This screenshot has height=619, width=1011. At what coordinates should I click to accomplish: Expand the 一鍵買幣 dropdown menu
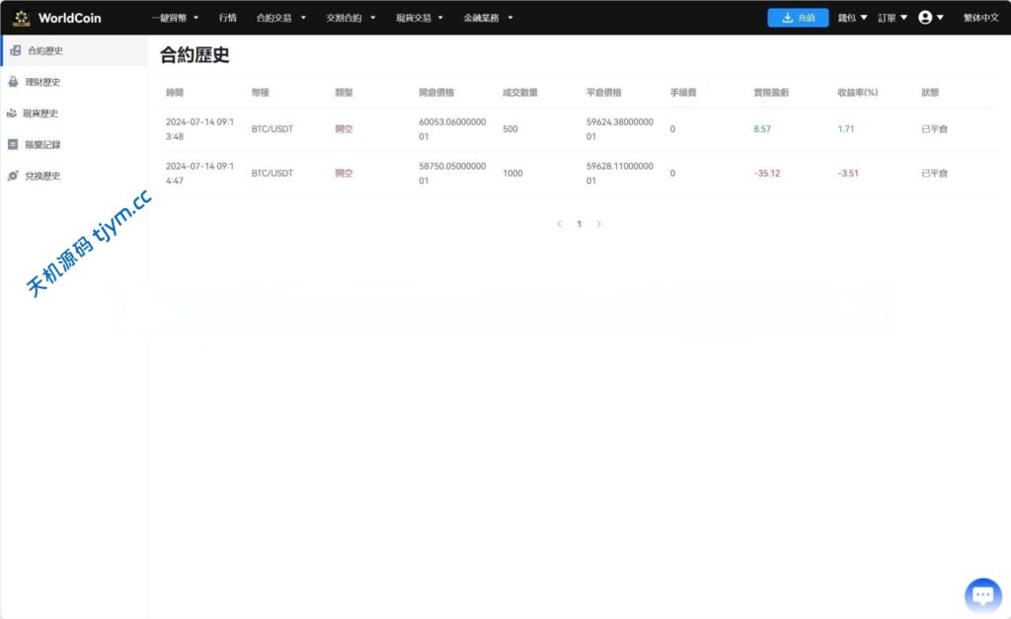tap(175, 18)
